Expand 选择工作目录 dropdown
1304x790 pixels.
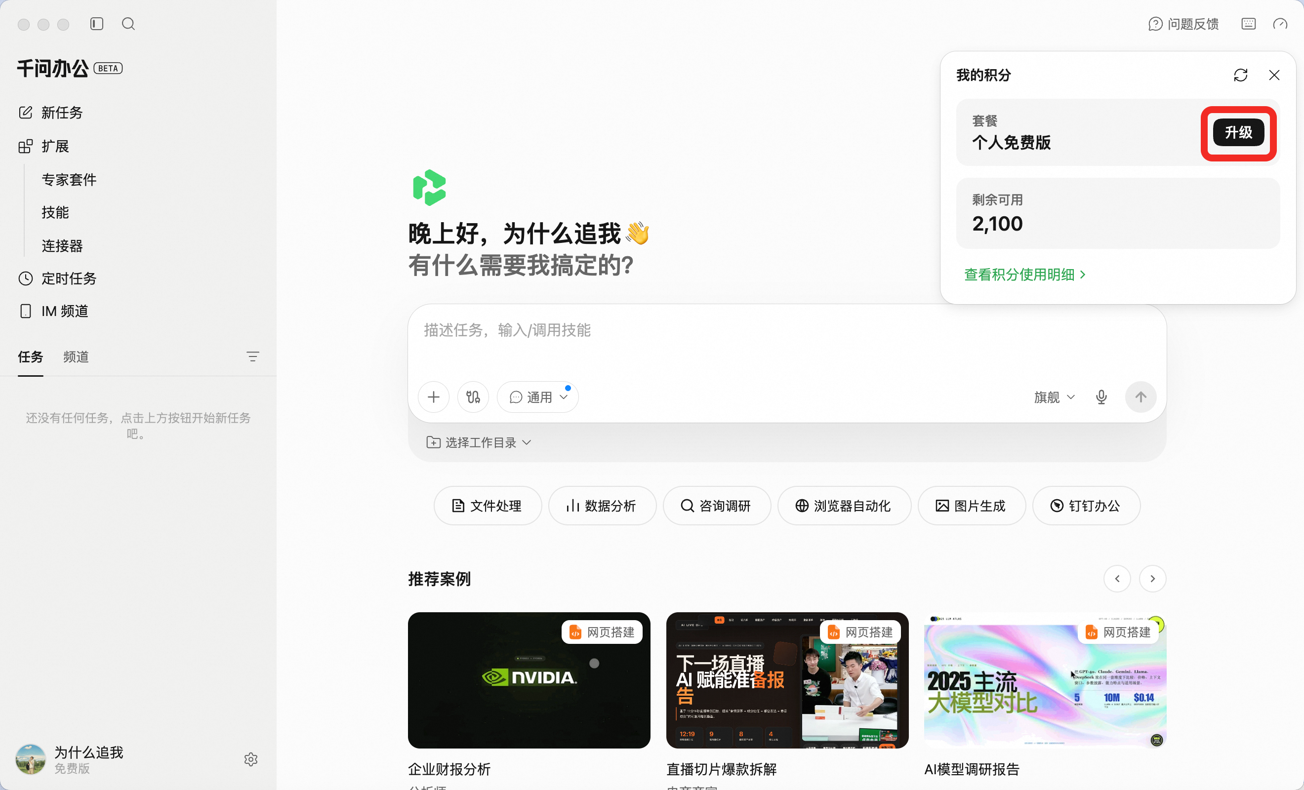tap(479, 442)
